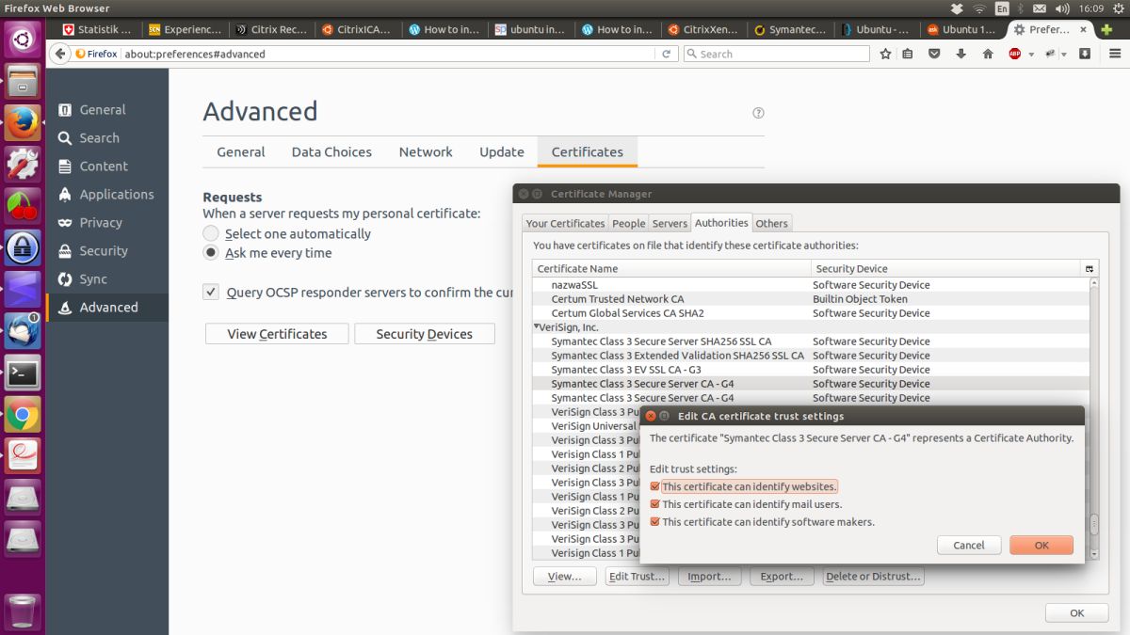This screenshot has width=1130, height=635.
Task: Toggle 'can identify software makers' checkbox
Action: click(x=654, y=521)
